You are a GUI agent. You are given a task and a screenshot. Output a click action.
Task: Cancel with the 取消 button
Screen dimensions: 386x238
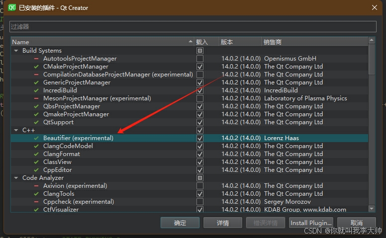[357, 223]
